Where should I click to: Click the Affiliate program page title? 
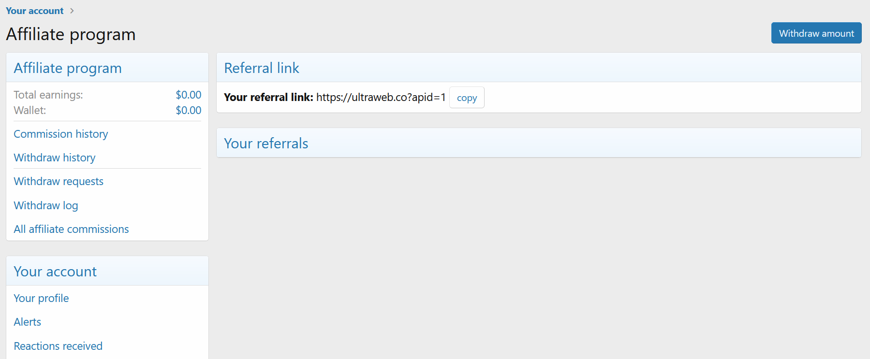tap(71, 34)
